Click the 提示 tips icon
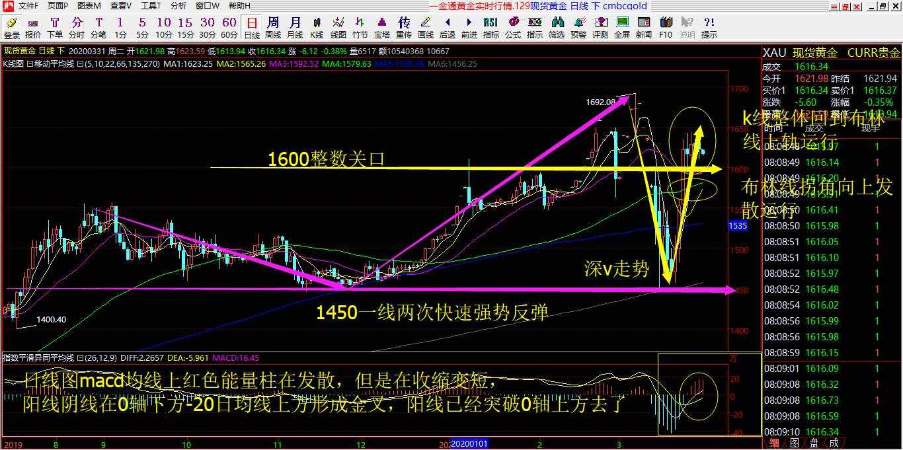This screenshot has width=903, height=450. 709,28
